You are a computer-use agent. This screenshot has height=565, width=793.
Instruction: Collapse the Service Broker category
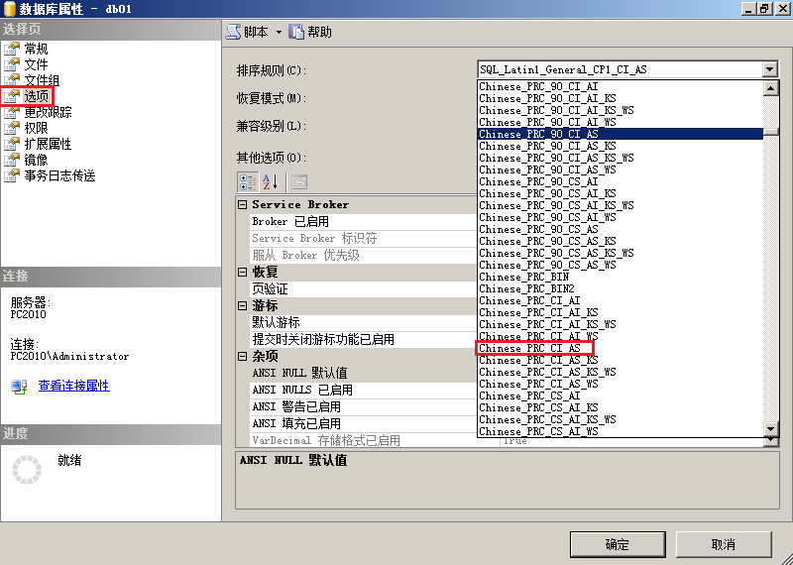point(243,204)
